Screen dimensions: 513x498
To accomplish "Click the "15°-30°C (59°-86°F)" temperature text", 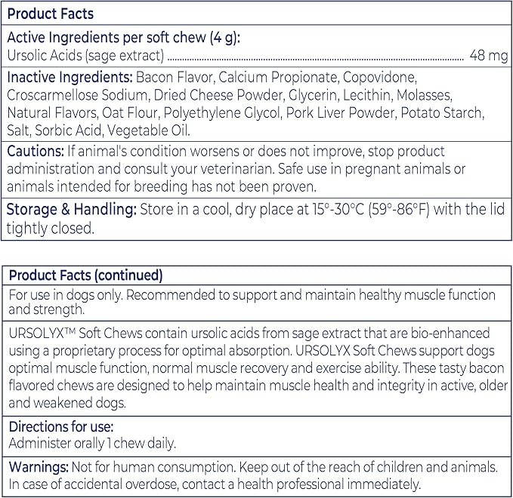I will [x=369, y=209].
